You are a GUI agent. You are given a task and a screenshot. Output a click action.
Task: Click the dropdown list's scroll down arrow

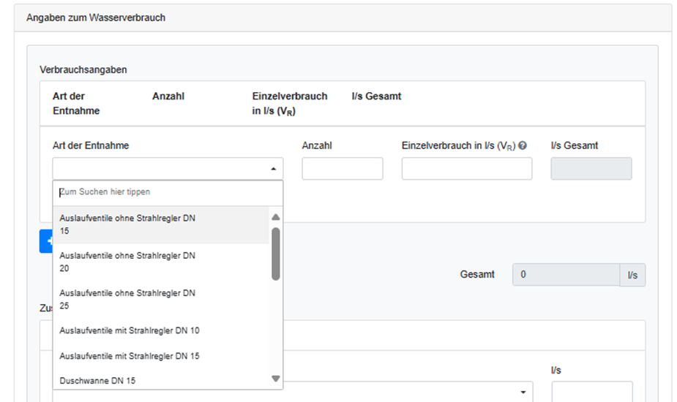275,379
